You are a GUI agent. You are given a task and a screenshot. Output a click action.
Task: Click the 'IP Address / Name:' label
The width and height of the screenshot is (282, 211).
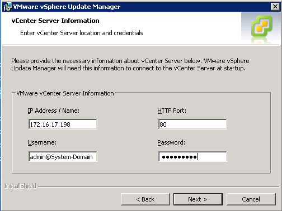tap(54, 111)
